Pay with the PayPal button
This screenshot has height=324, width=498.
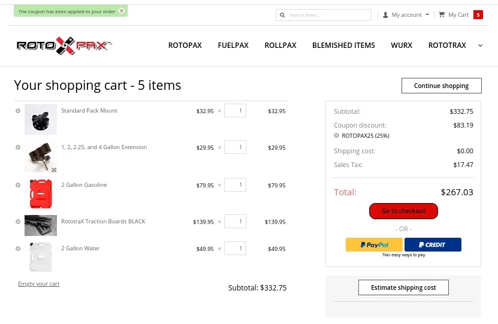tap(374, 245)
